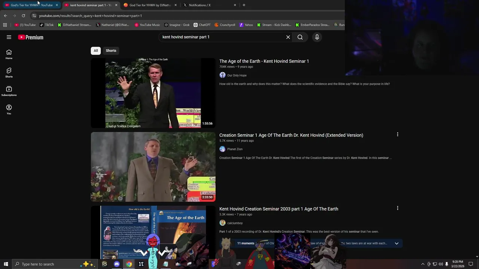Open the taskbar clock and date
This screenshot has width=479, height=269.
click(457, 264)
